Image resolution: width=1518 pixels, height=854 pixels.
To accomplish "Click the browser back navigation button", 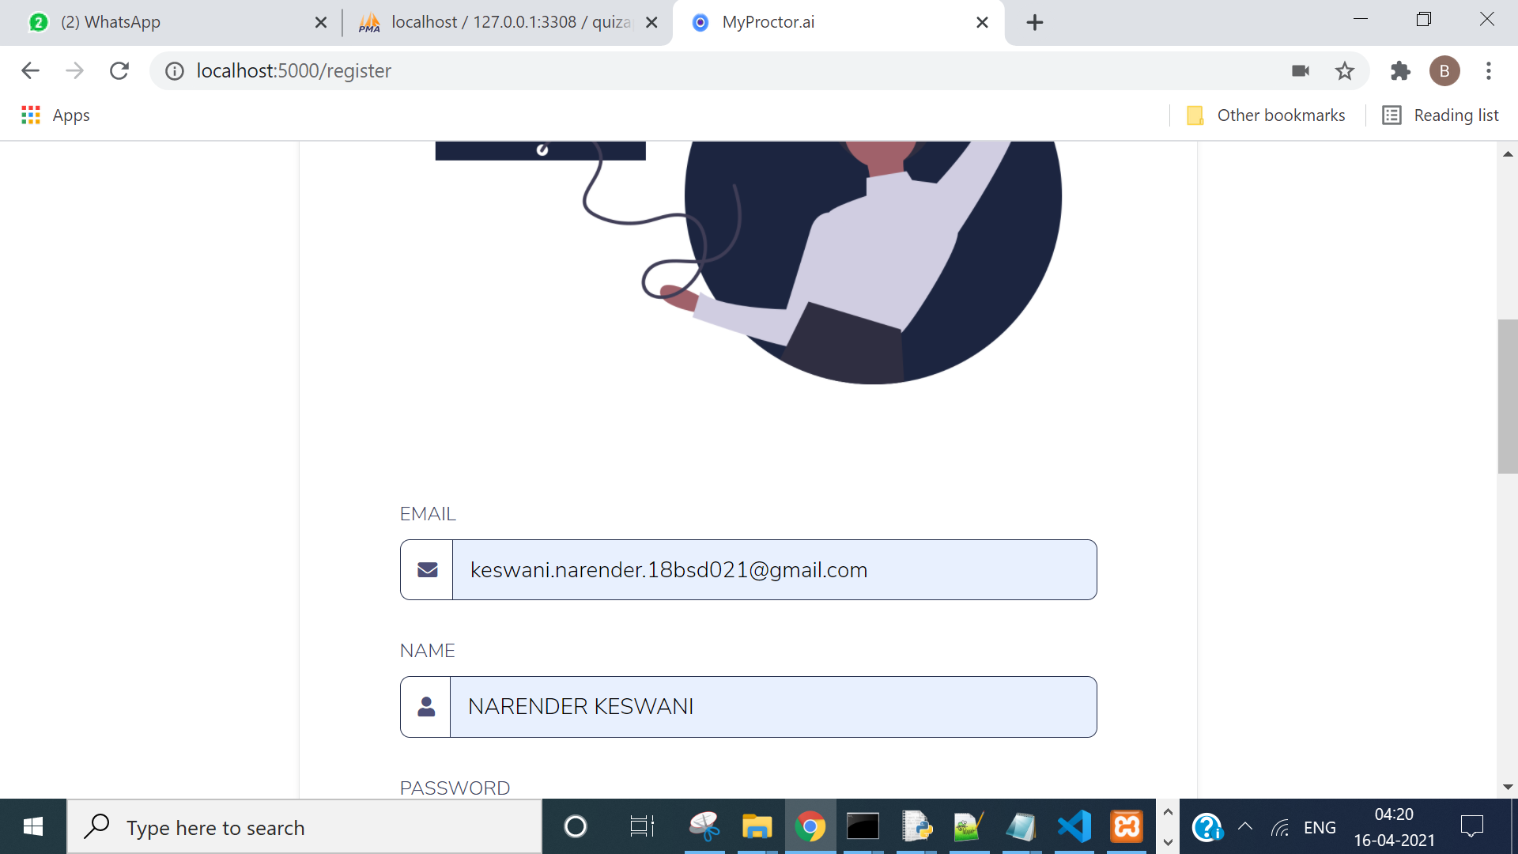I will (x=29, y=71).
